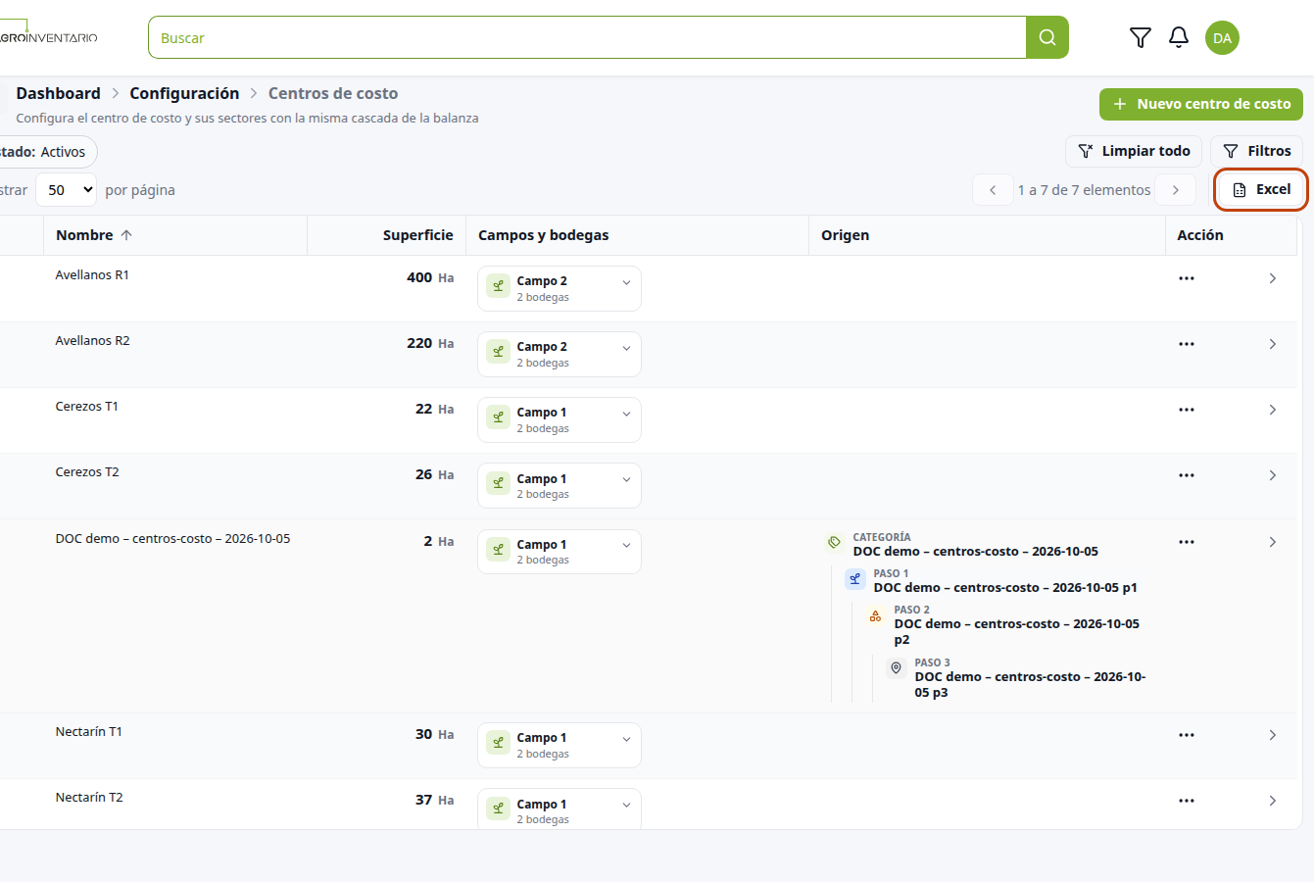Click the CATEGORÍA tag icon in Origen
Image resolution: width=1314 pixels, height=882 pixels.
835,542
